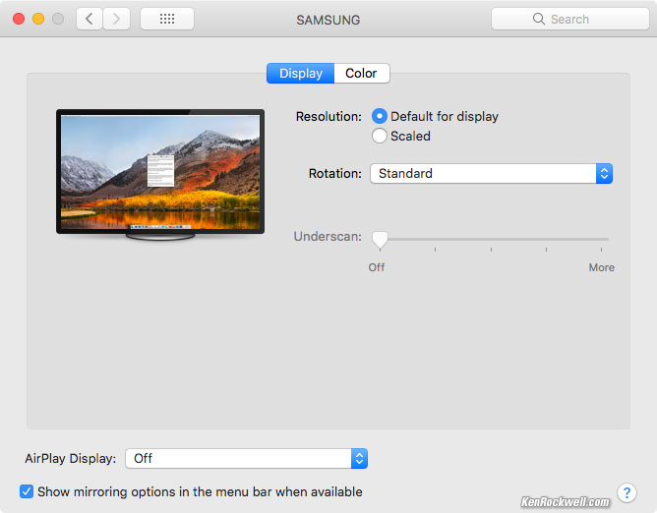Uncheck Show mirroring options in menu bar
657x513 pixels.
coord(27,491)
